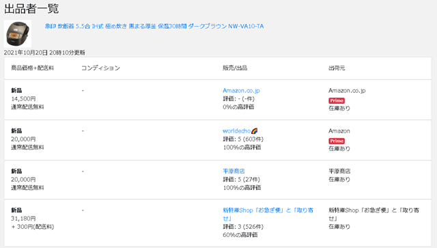
Task: Select 通常配送無料 in the 14,500円 row
Action: pos(27,107)
